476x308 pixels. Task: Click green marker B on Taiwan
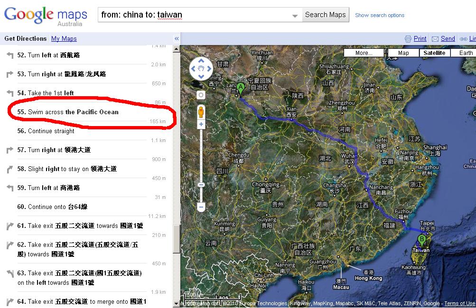click(421, 241)
